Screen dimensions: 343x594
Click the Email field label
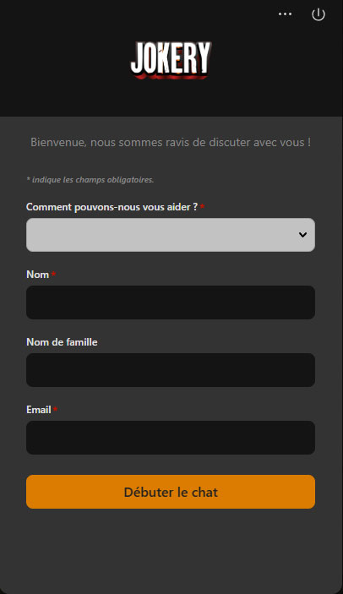(x=39, y=410)
